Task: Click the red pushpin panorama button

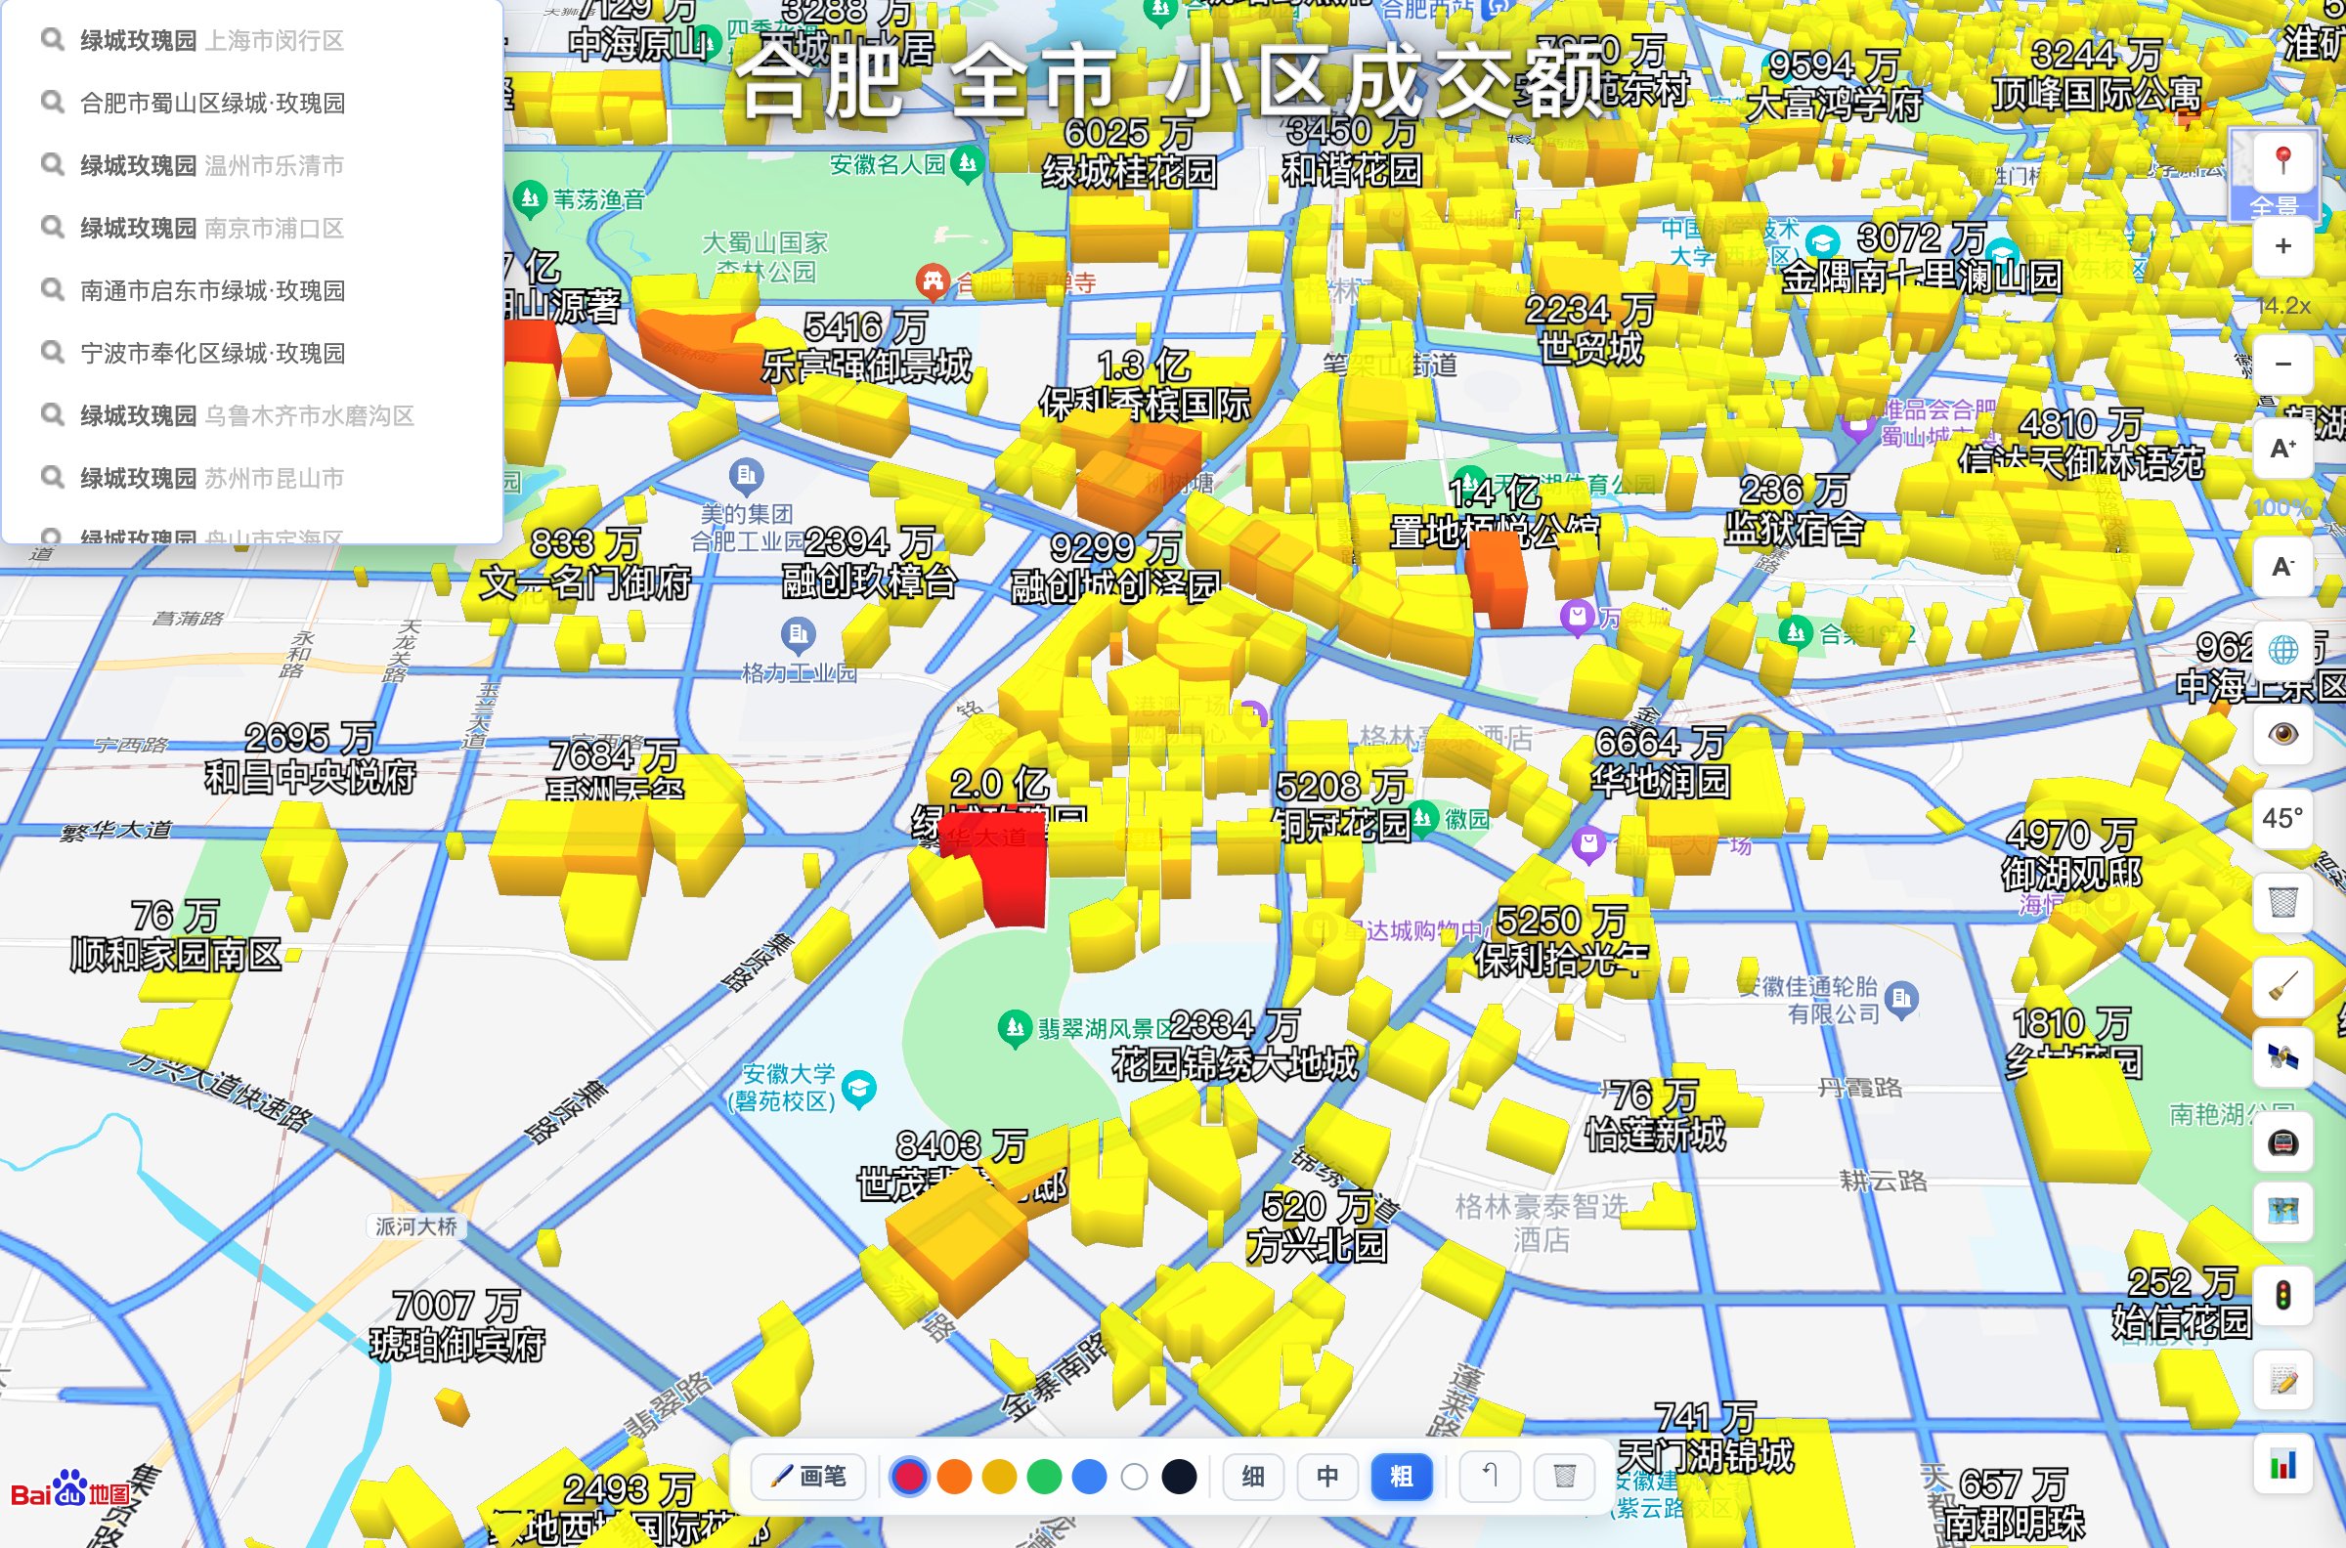Action: pyautogui.click(x=2281, y=160)
